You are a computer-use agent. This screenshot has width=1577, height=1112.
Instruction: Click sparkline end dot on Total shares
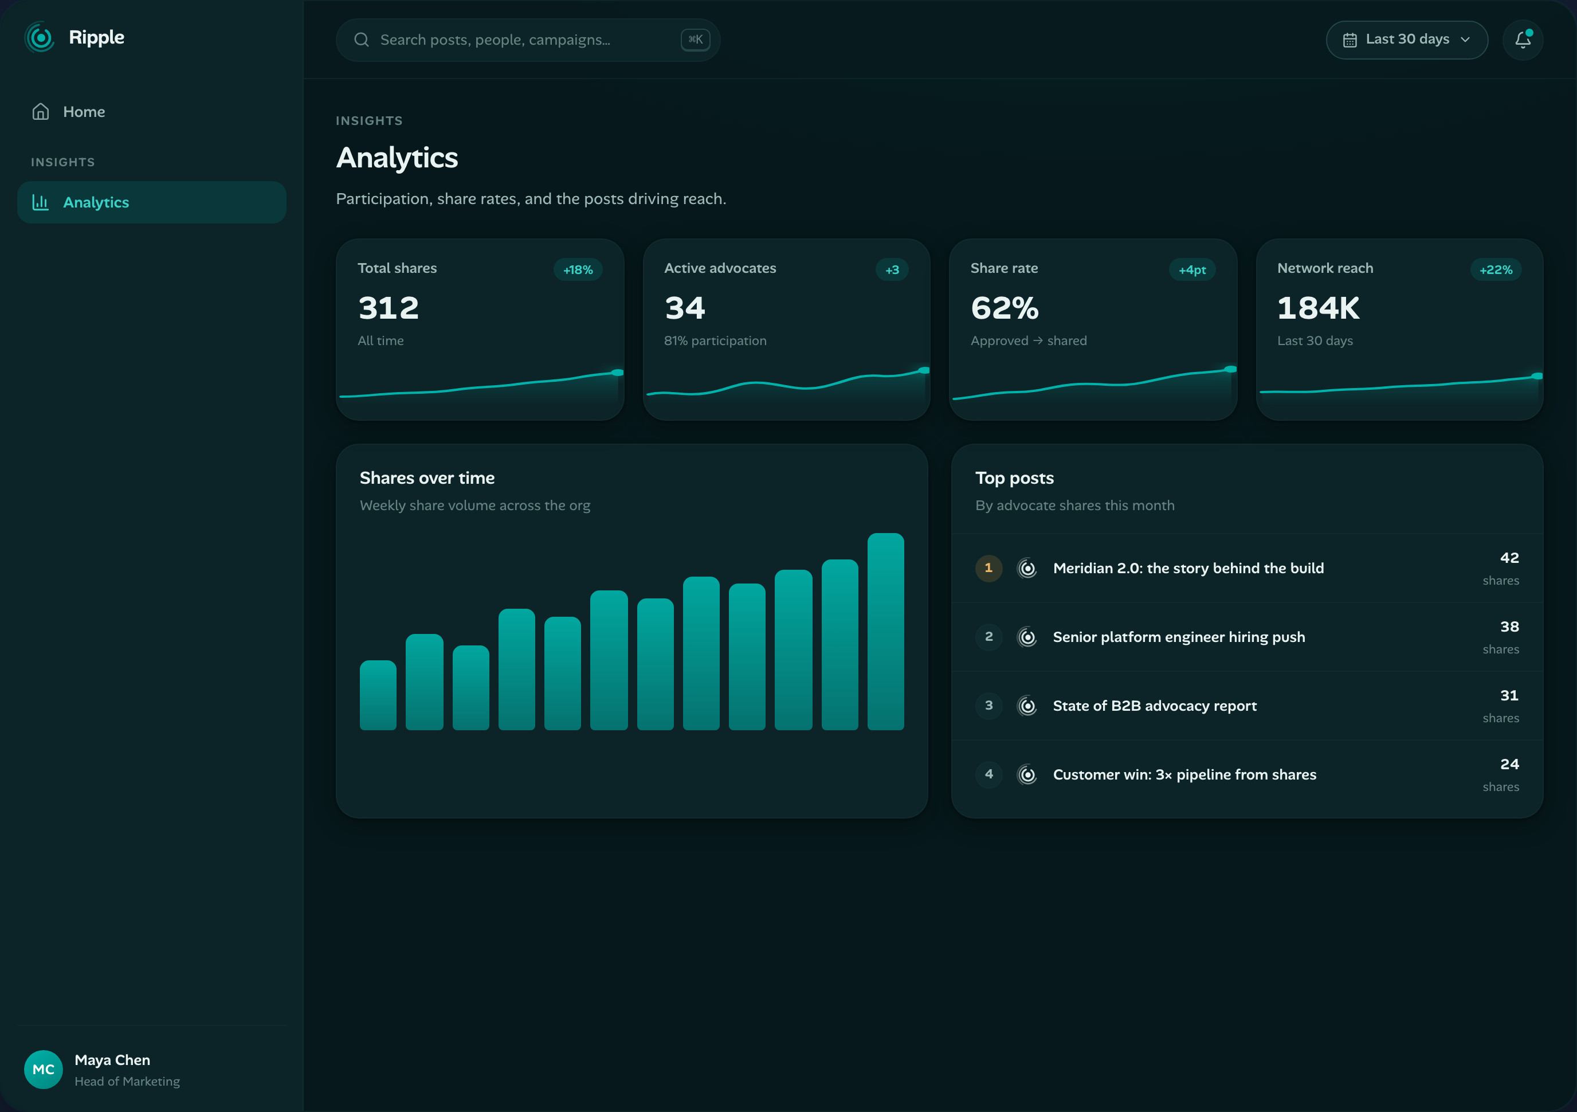pyautogui.click(x=618, y=372)
